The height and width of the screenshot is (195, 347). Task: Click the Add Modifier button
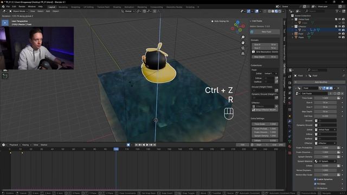click(320, 82)
